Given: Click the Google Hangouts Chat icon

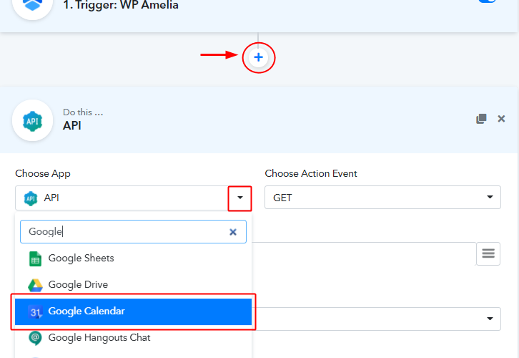Looking at the screenshot, I should (x=35, y=338).
